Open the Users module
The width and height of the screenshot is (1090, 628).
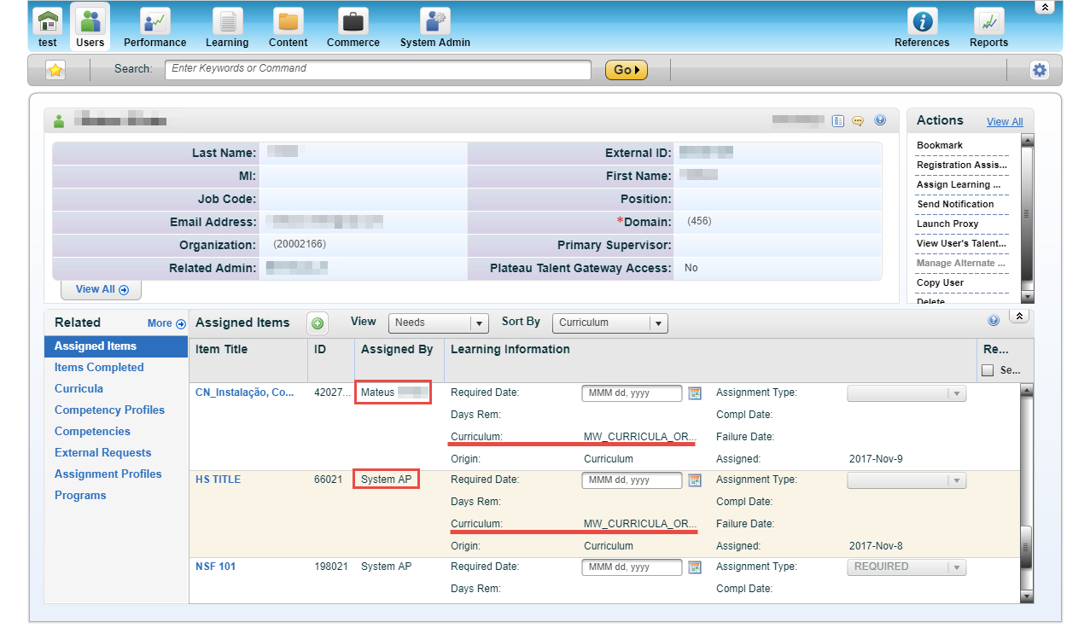[90, 26]
